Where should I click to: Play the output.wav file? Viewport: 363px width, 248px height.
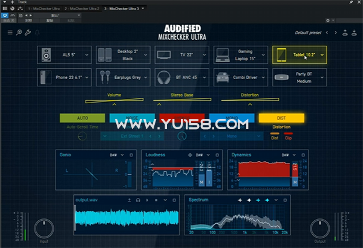(147, 200)
